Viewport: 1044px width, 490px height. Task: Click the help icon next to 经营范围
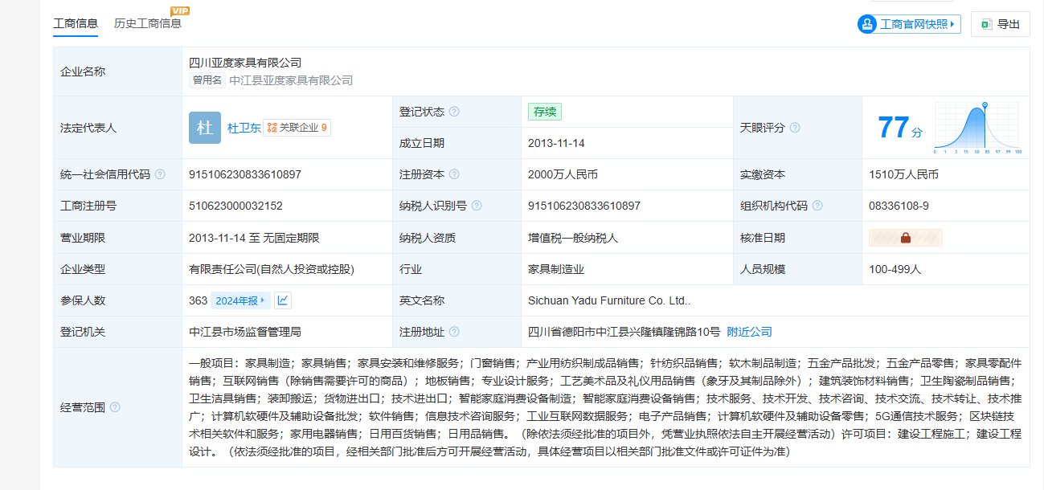coord(115,407)
